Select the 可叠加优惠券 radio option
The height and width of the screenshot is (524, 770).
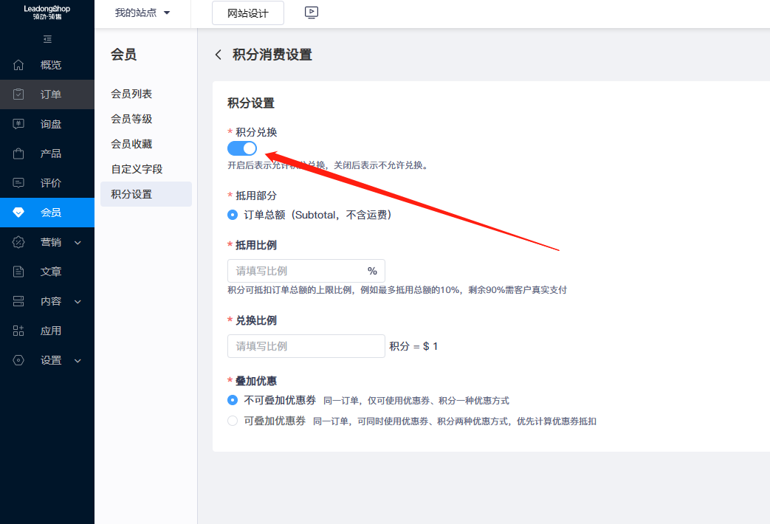(233, 421)
